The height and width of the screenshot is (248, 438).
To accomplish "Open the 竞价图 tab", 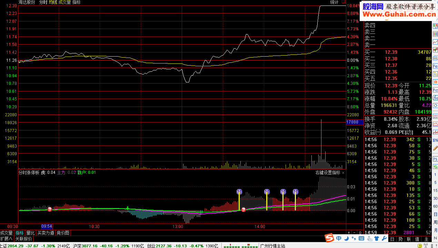I will (x=63, y=233).
